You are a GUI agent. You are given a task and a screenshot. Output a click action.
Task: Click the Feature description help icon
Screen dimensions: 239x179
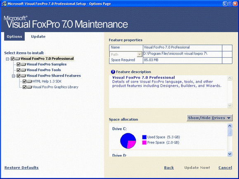[x=113, y=72]
